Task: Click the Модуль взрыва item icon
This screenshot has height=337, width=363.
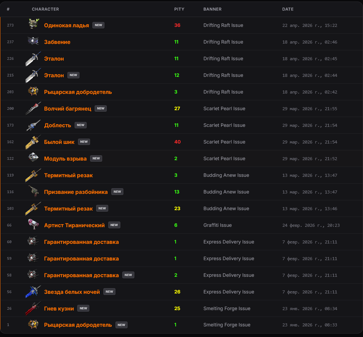Action: 33,158
